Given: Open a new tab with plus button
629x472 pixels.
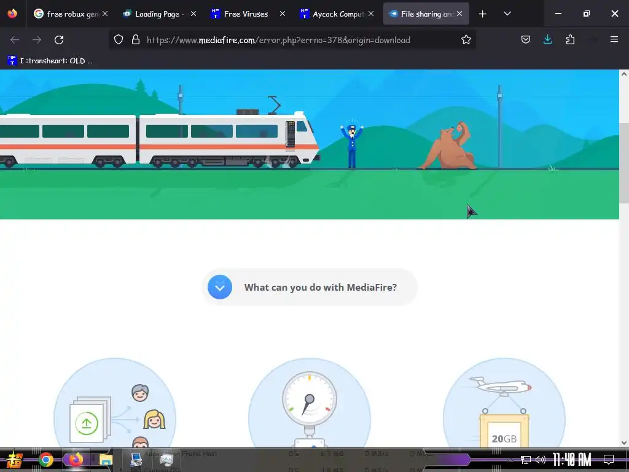Looking at the screenshot, I should pos(483,14).
